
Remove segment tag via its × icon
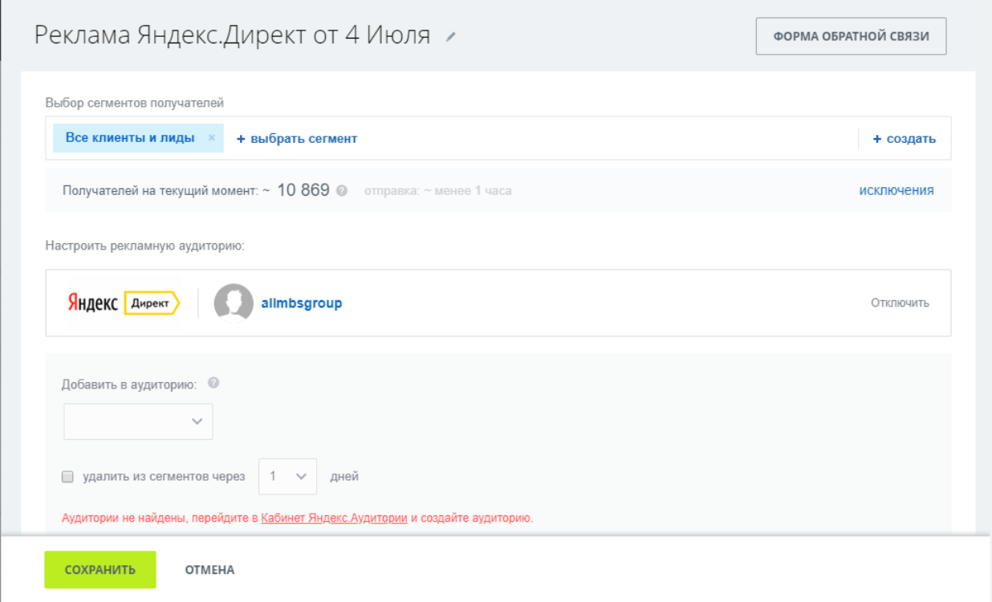point(211,137)
